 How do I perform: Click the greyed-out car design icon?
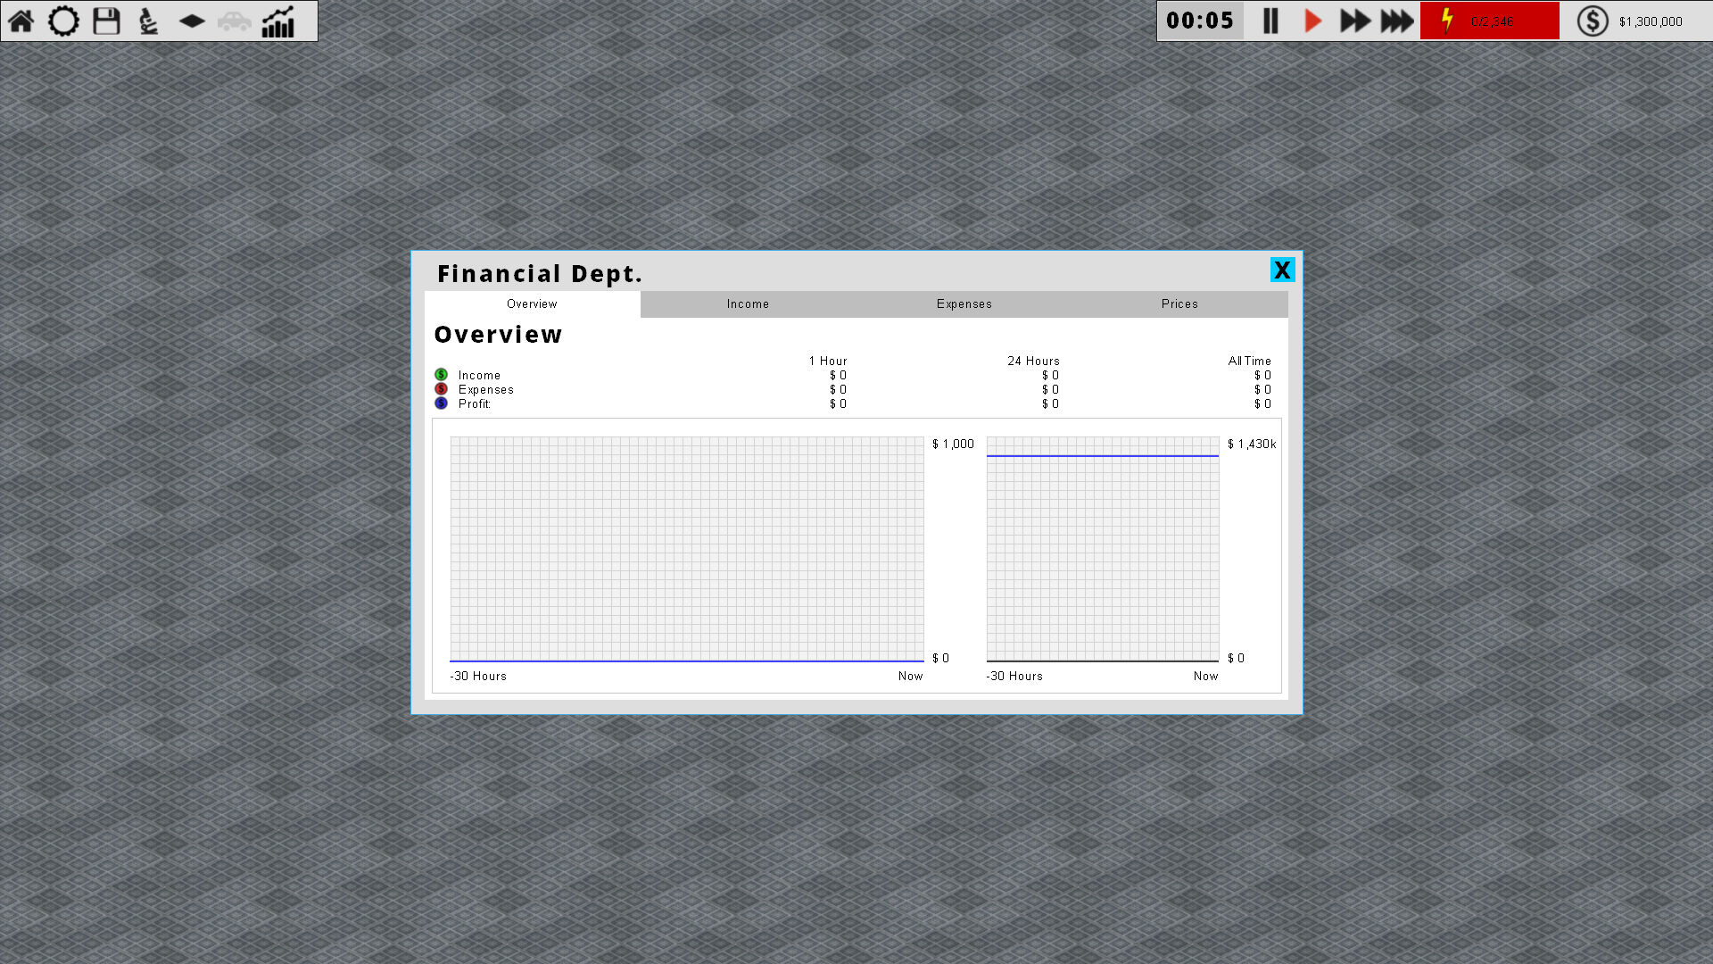click(x=235, y=21)
